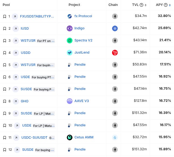
Task: Show APY help tooltip icon
Action: click(x=166, y=5)
